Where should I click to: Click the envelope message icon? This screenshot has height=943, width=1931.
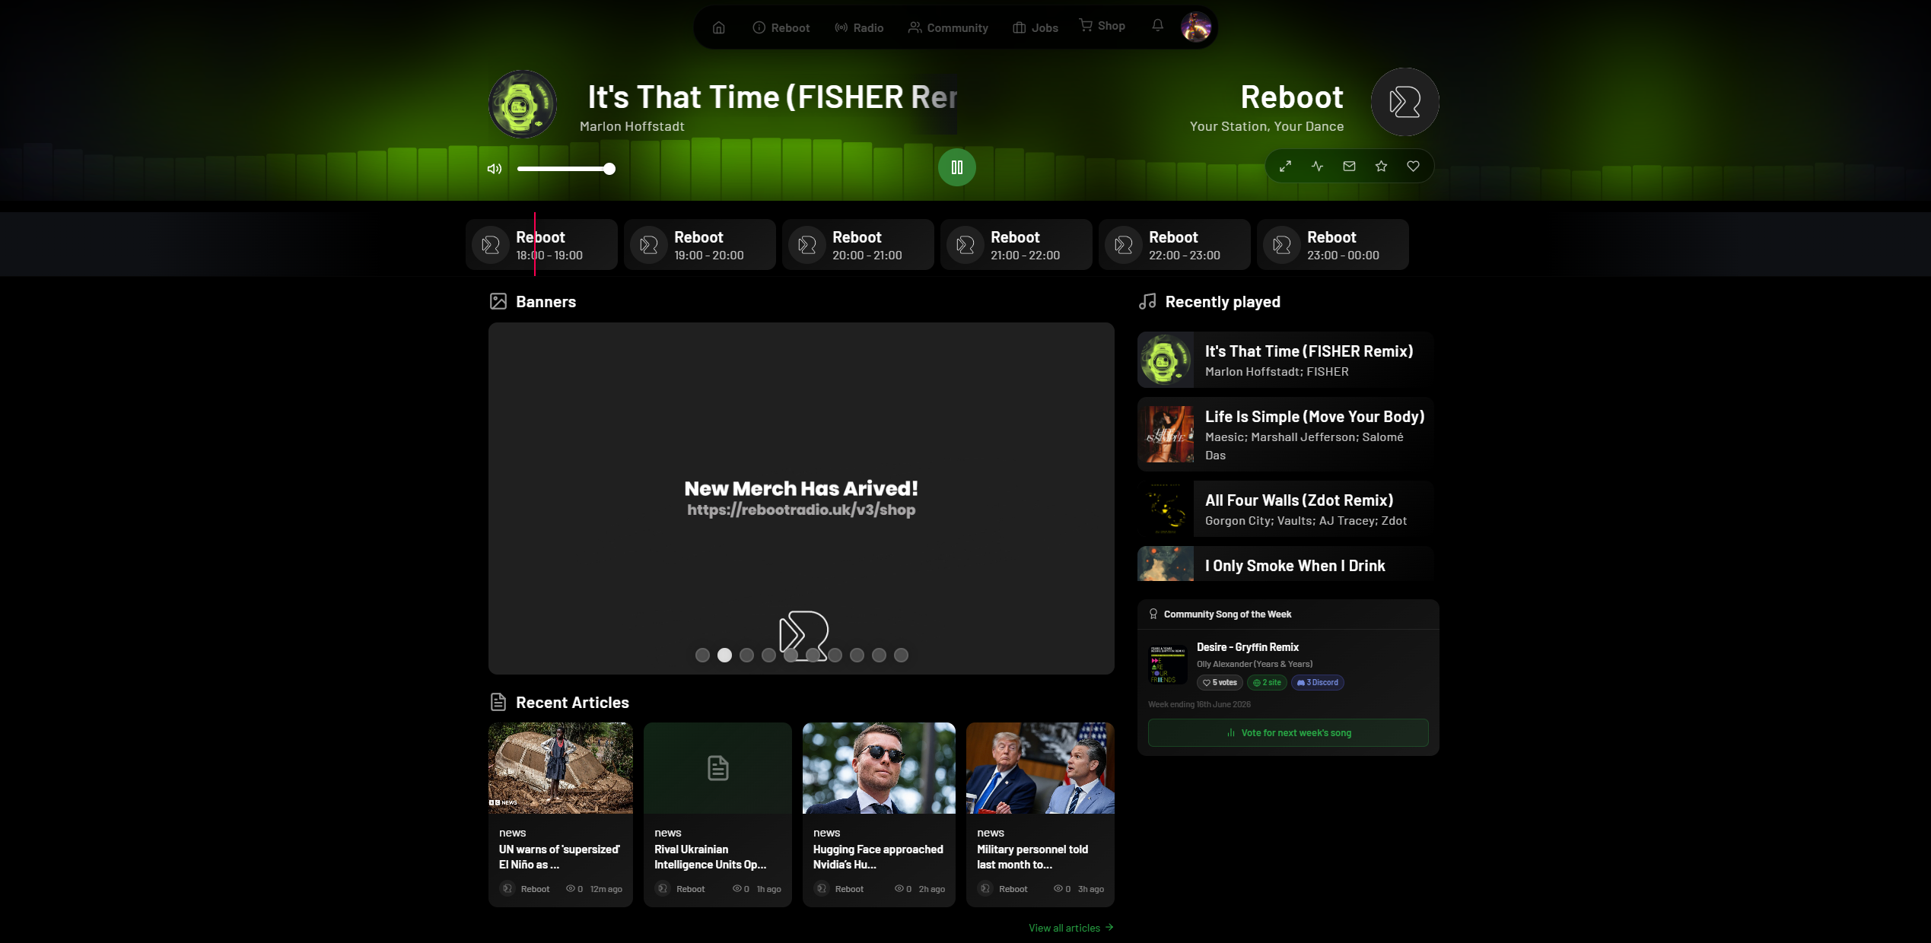pos(1349,166)
